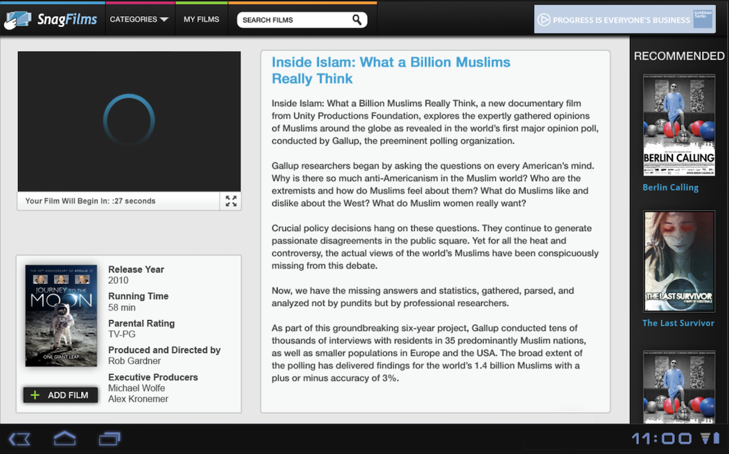This screenshot has width=729, height=454.
Task: Click the Add Film button
Action: click(x=61, y=395)
